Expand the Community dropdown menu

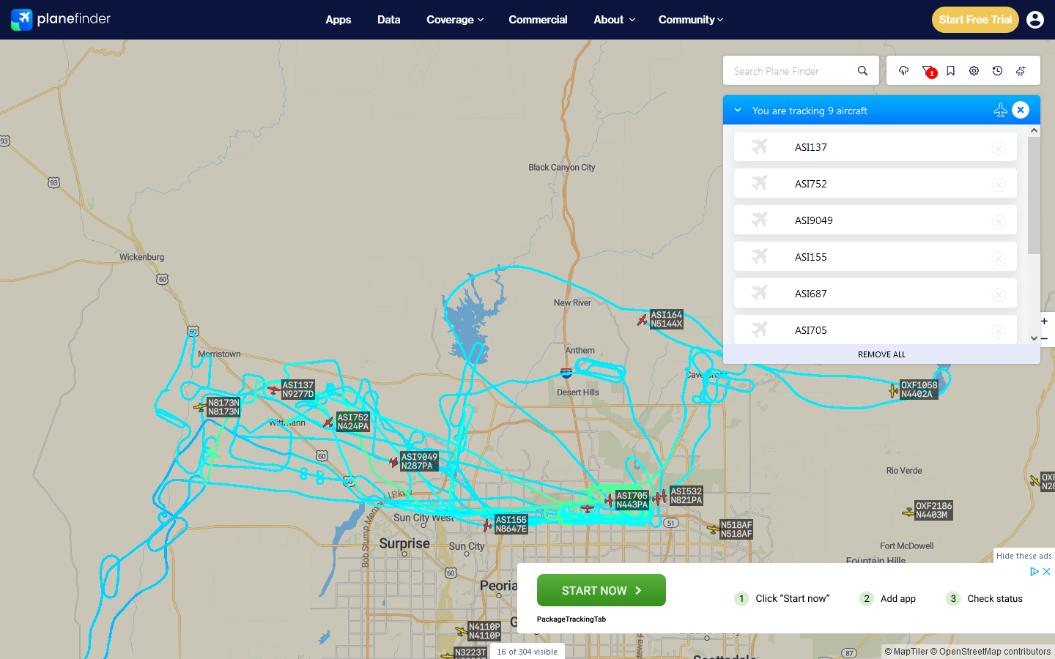click(691, 20)
